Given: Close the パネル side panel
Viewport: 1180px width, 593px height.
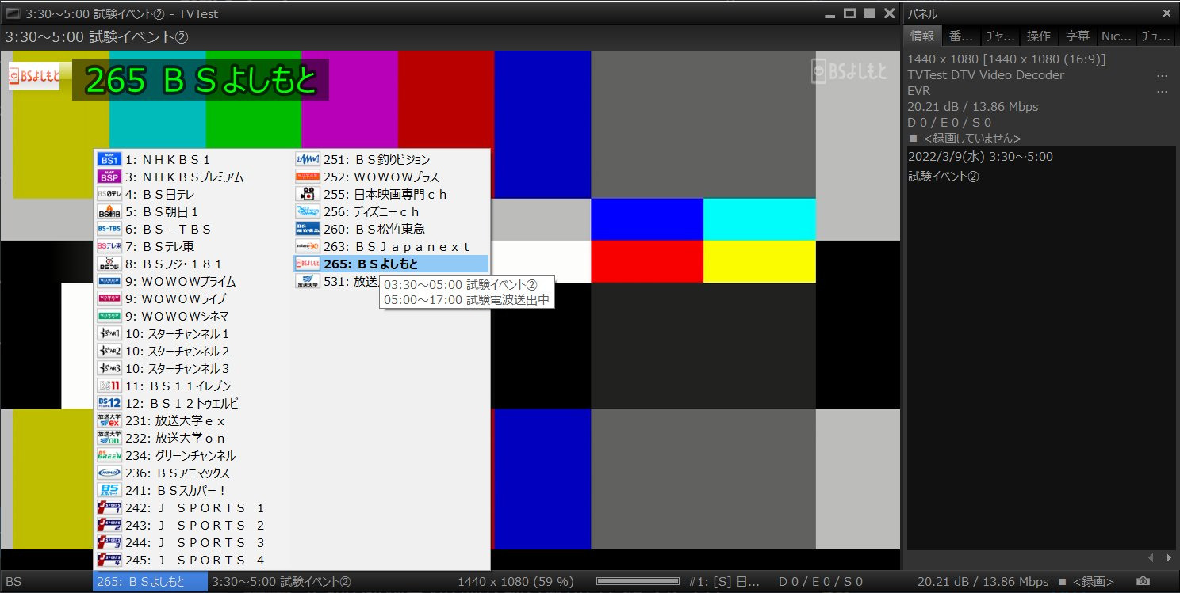Looking at the screenshot, I should [1167, 13].
